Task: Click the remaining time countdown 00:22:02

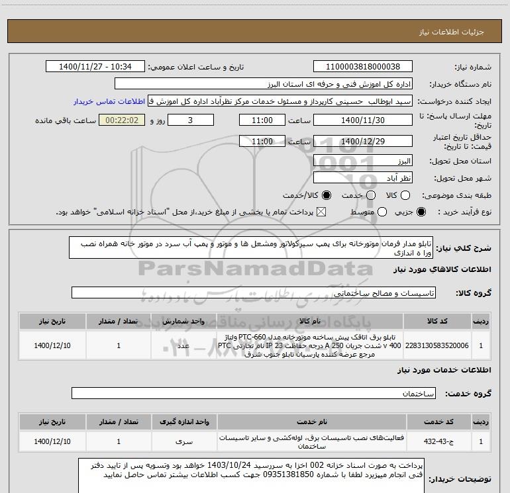Action: pyautogui.click(x=122, y=120)
